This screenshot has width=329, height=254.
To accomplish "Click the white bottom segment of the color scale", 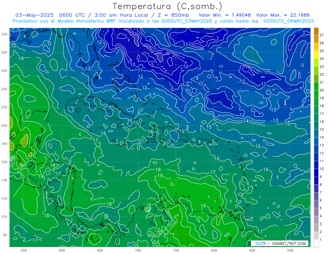I will pos(316,244).
